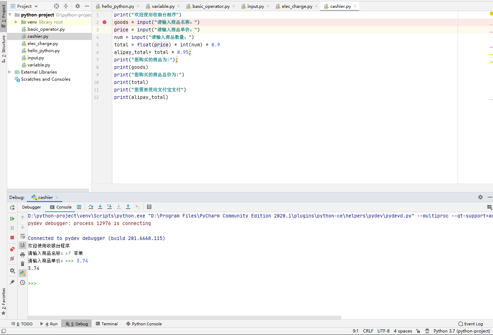Click horizontal scrollbar of debug console
493x335 pixels.
point(184,317)
